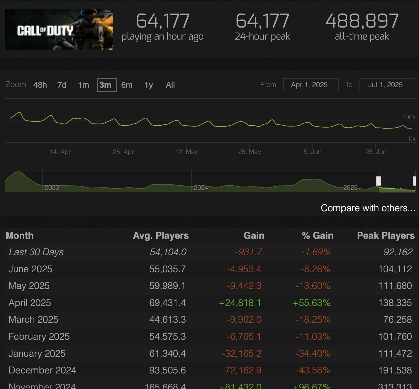Select the Last 30 Days row label
This screenshot has width=419, height=389.
pos(36,252)
